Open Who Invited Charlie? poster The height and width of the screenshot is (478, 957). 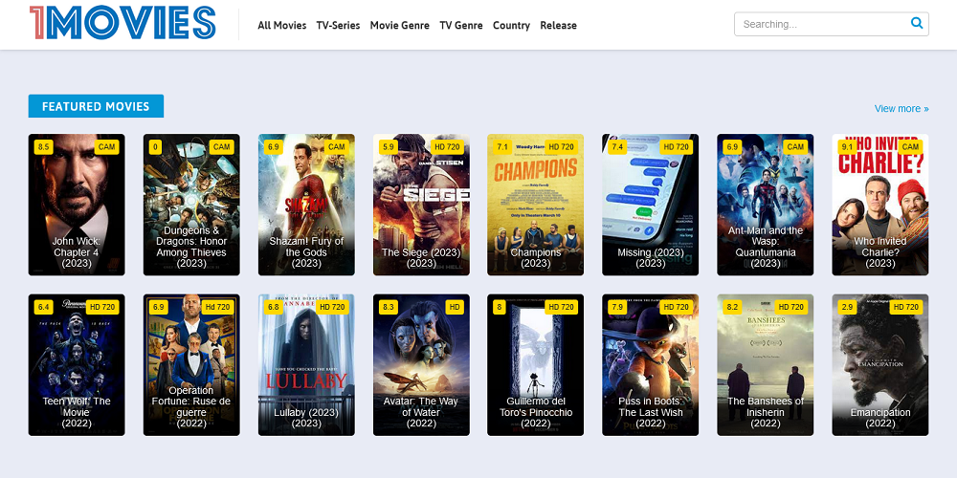pyautogui.click(x=880, y=205)
